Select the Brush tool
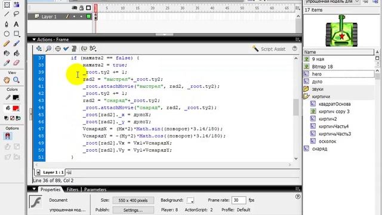Screen dimensions: 382x215 click(x=16, y=44)
